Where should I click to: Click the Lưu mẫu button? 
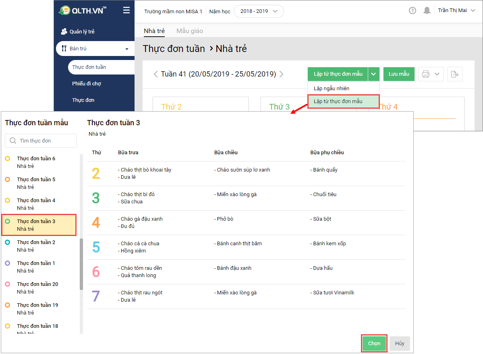pyautogui.click(x=399, y=74)
